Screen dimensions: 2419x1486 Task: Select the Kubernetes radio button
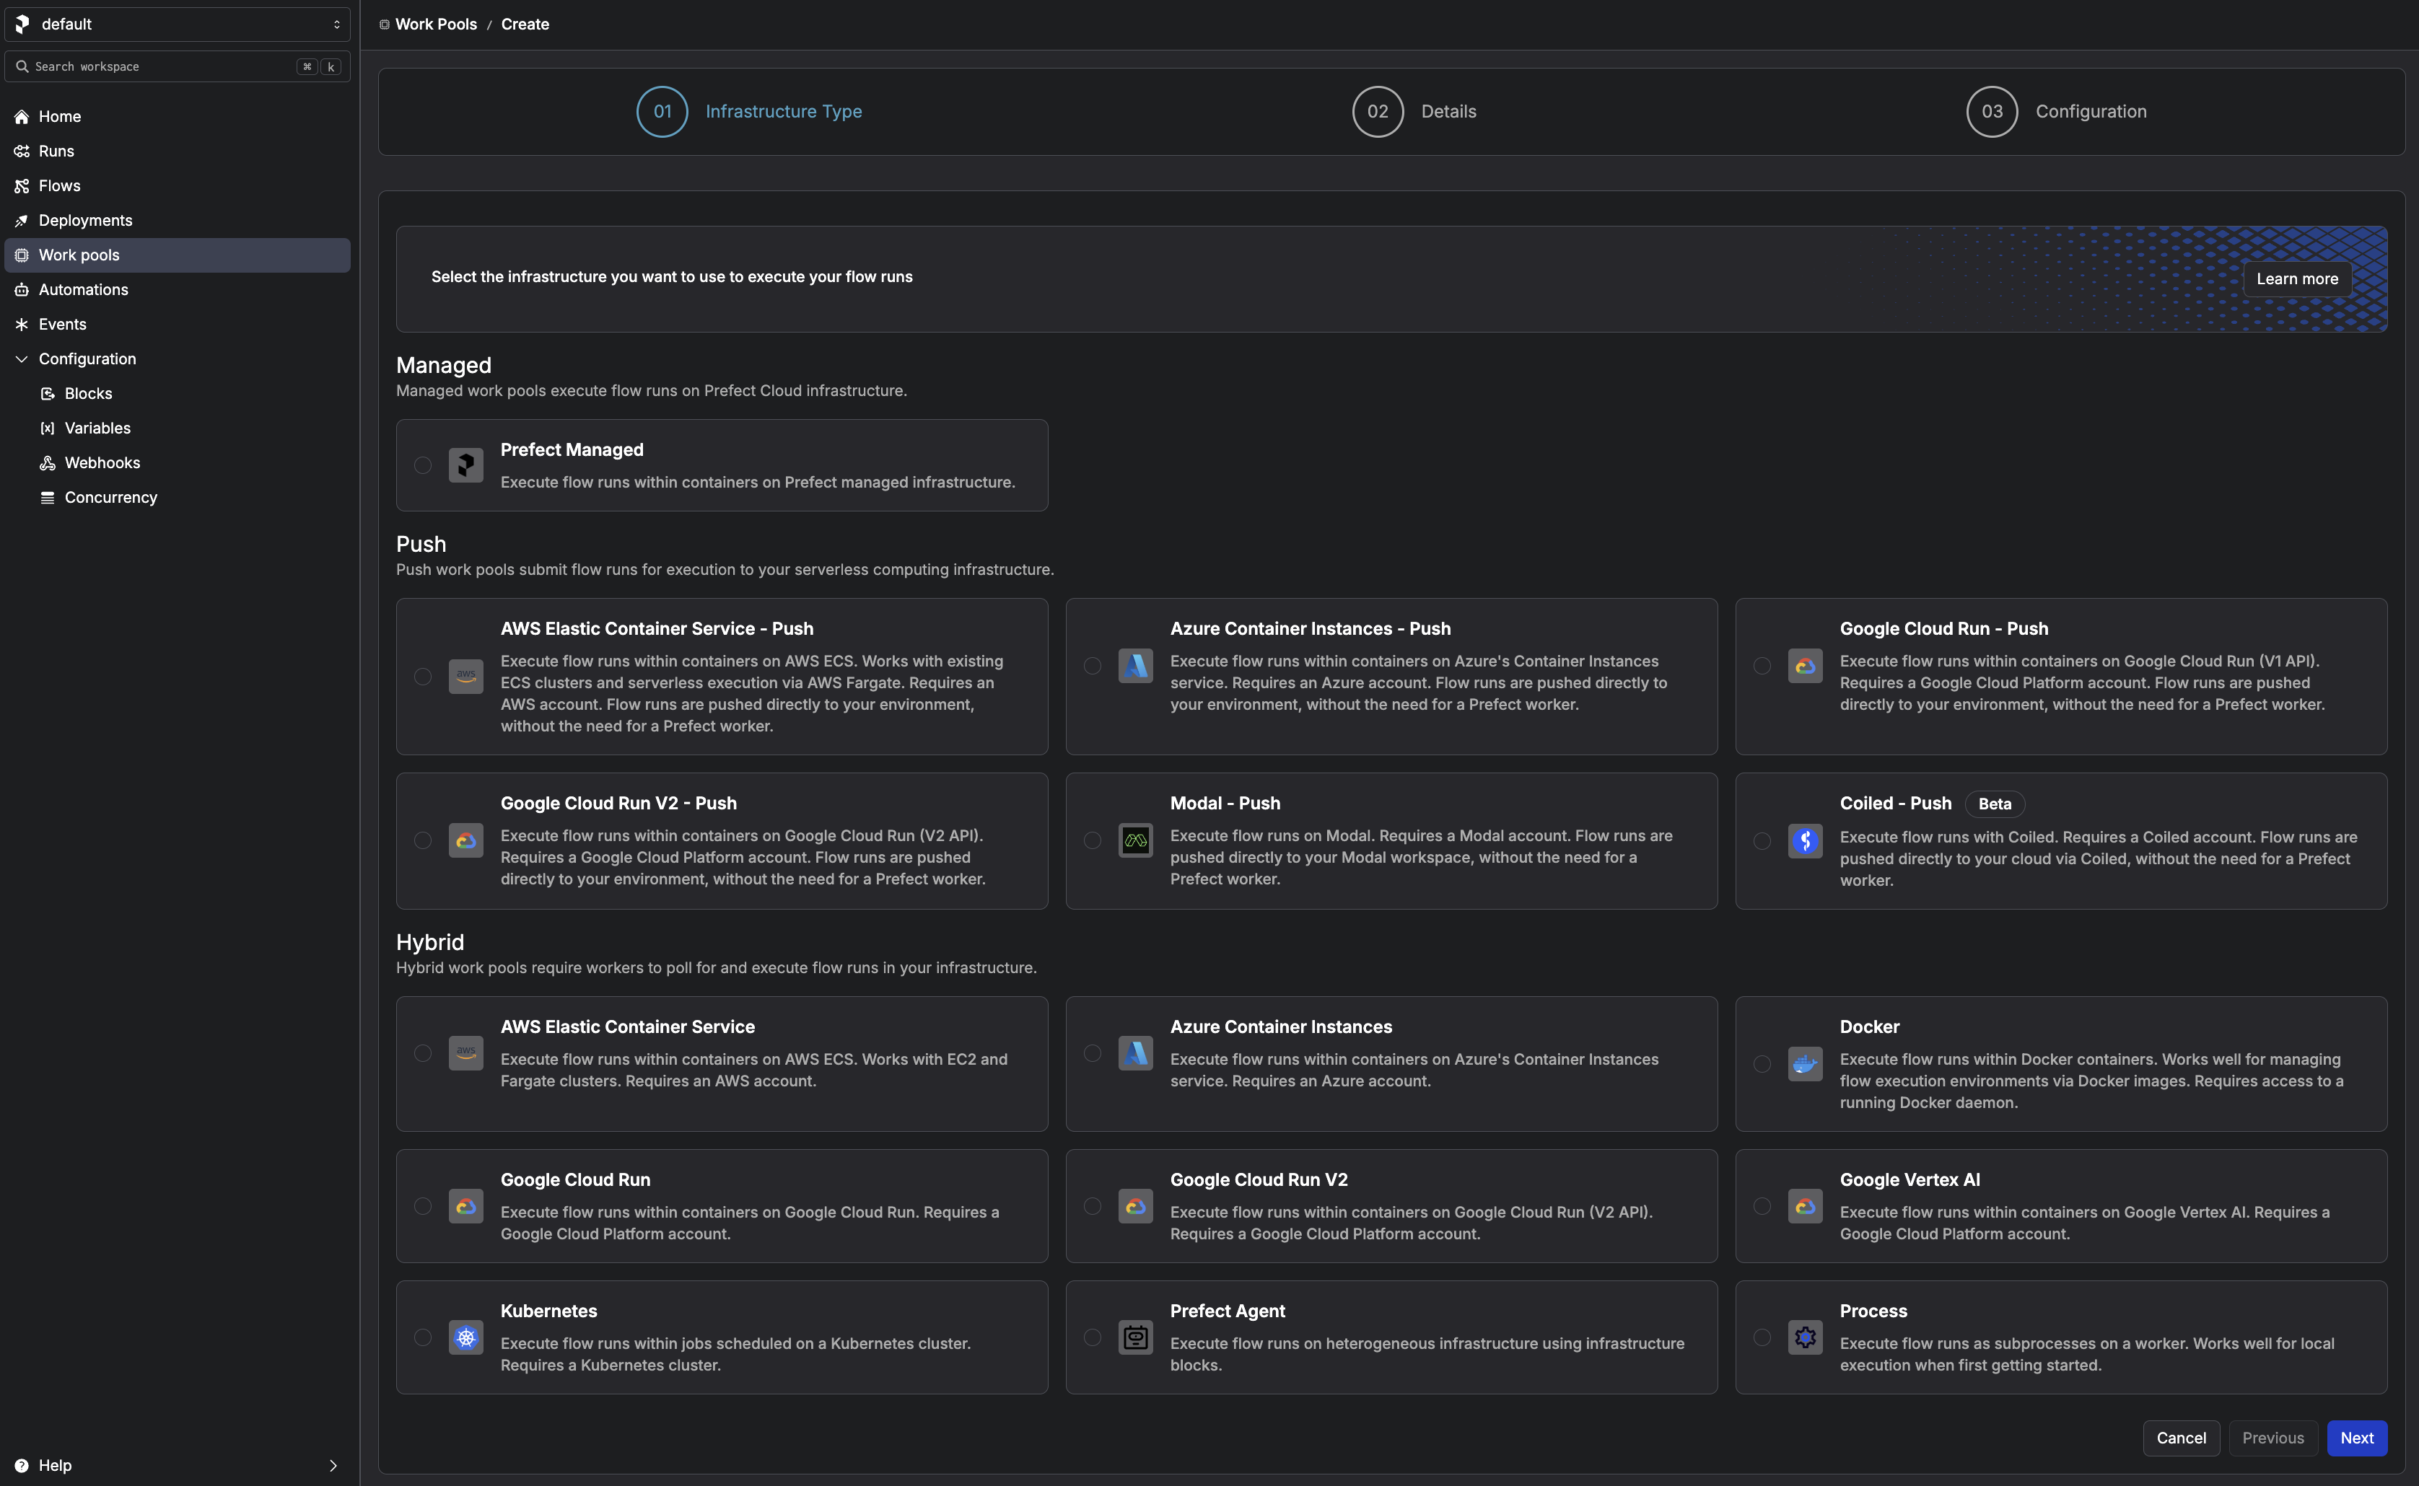coord(423,1337)
